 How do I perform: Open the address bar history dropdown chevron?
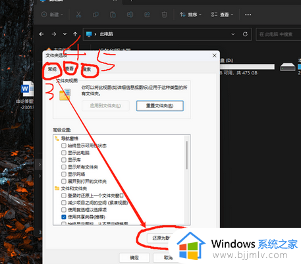click(x=233, y=34)
